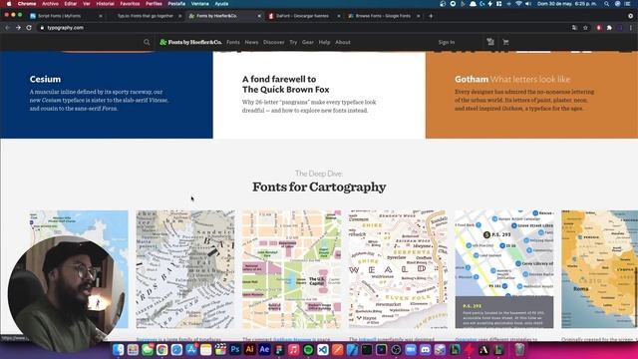Screen dimensions: 638x359
Task: Open the Ventana menu
Action: pyautogui.click(x=199, y=4)
